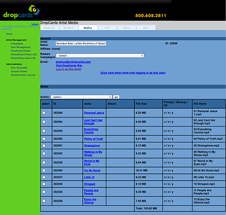This screenshot has width=226, height=215.
Task: Click file name 10 Stripped.mp3
Action: click(204, 184)
